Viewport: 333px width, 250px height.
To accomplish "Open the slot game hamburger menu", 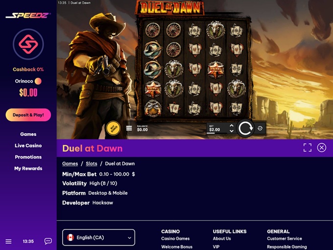I will pos(129,128).
